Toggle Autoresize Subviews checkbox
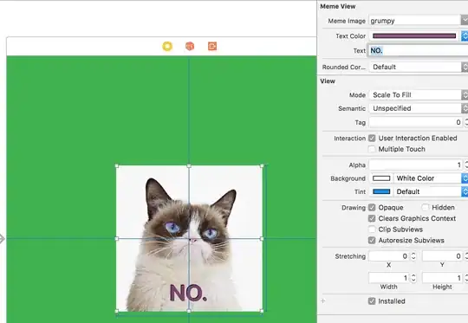This screenshot has height=323, width=468. click(372, 240)
